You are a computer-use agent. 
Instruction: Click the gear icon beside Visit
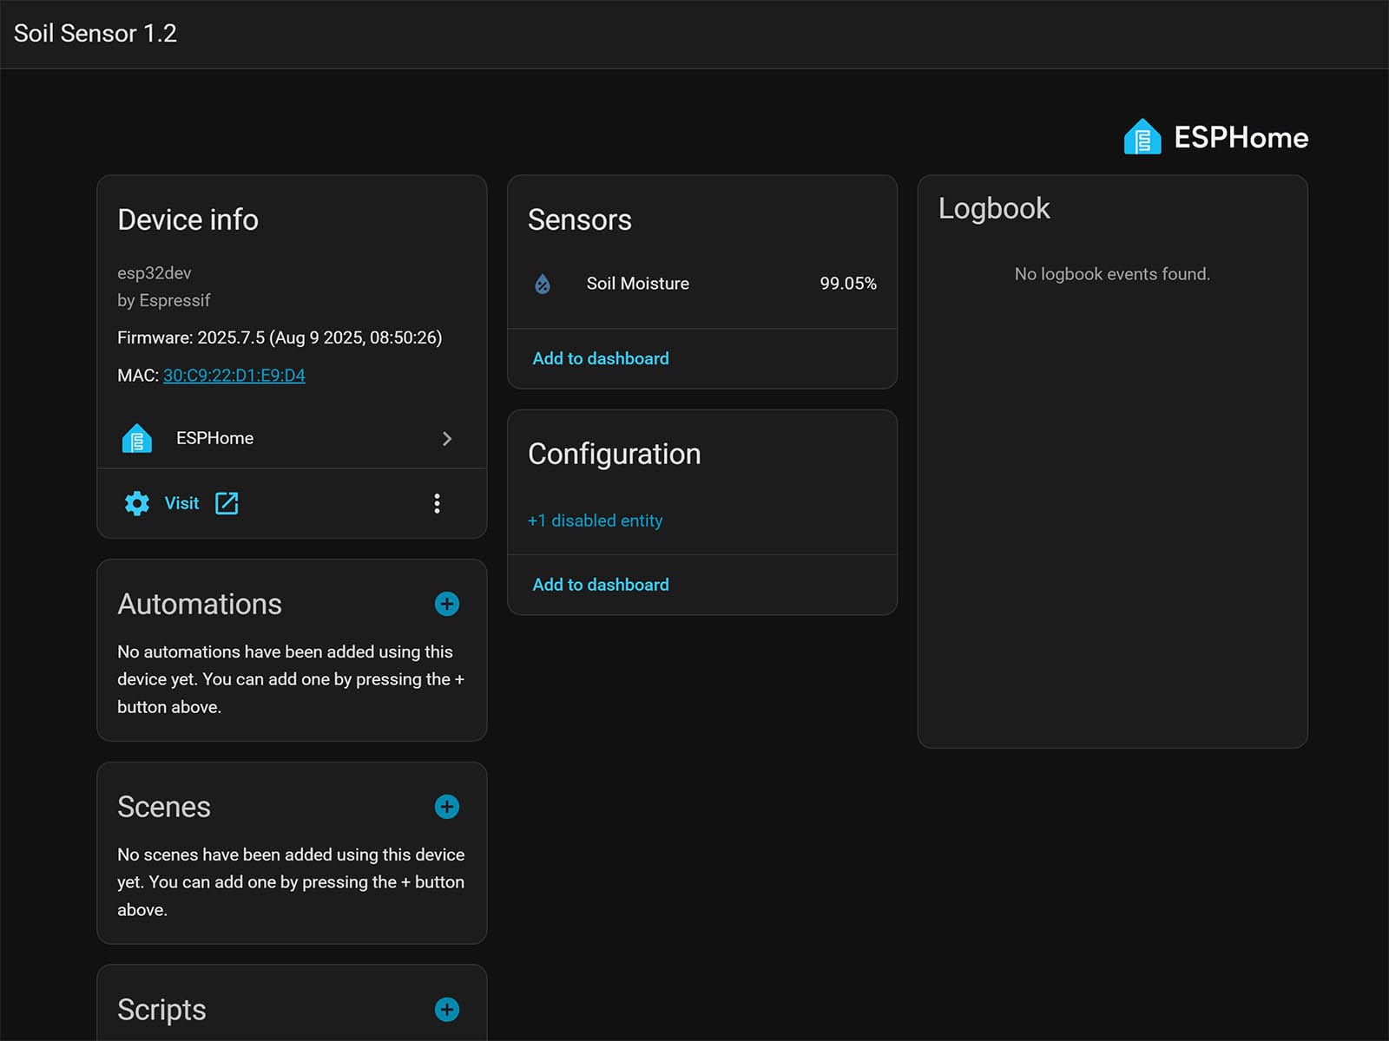coord(137,503)
